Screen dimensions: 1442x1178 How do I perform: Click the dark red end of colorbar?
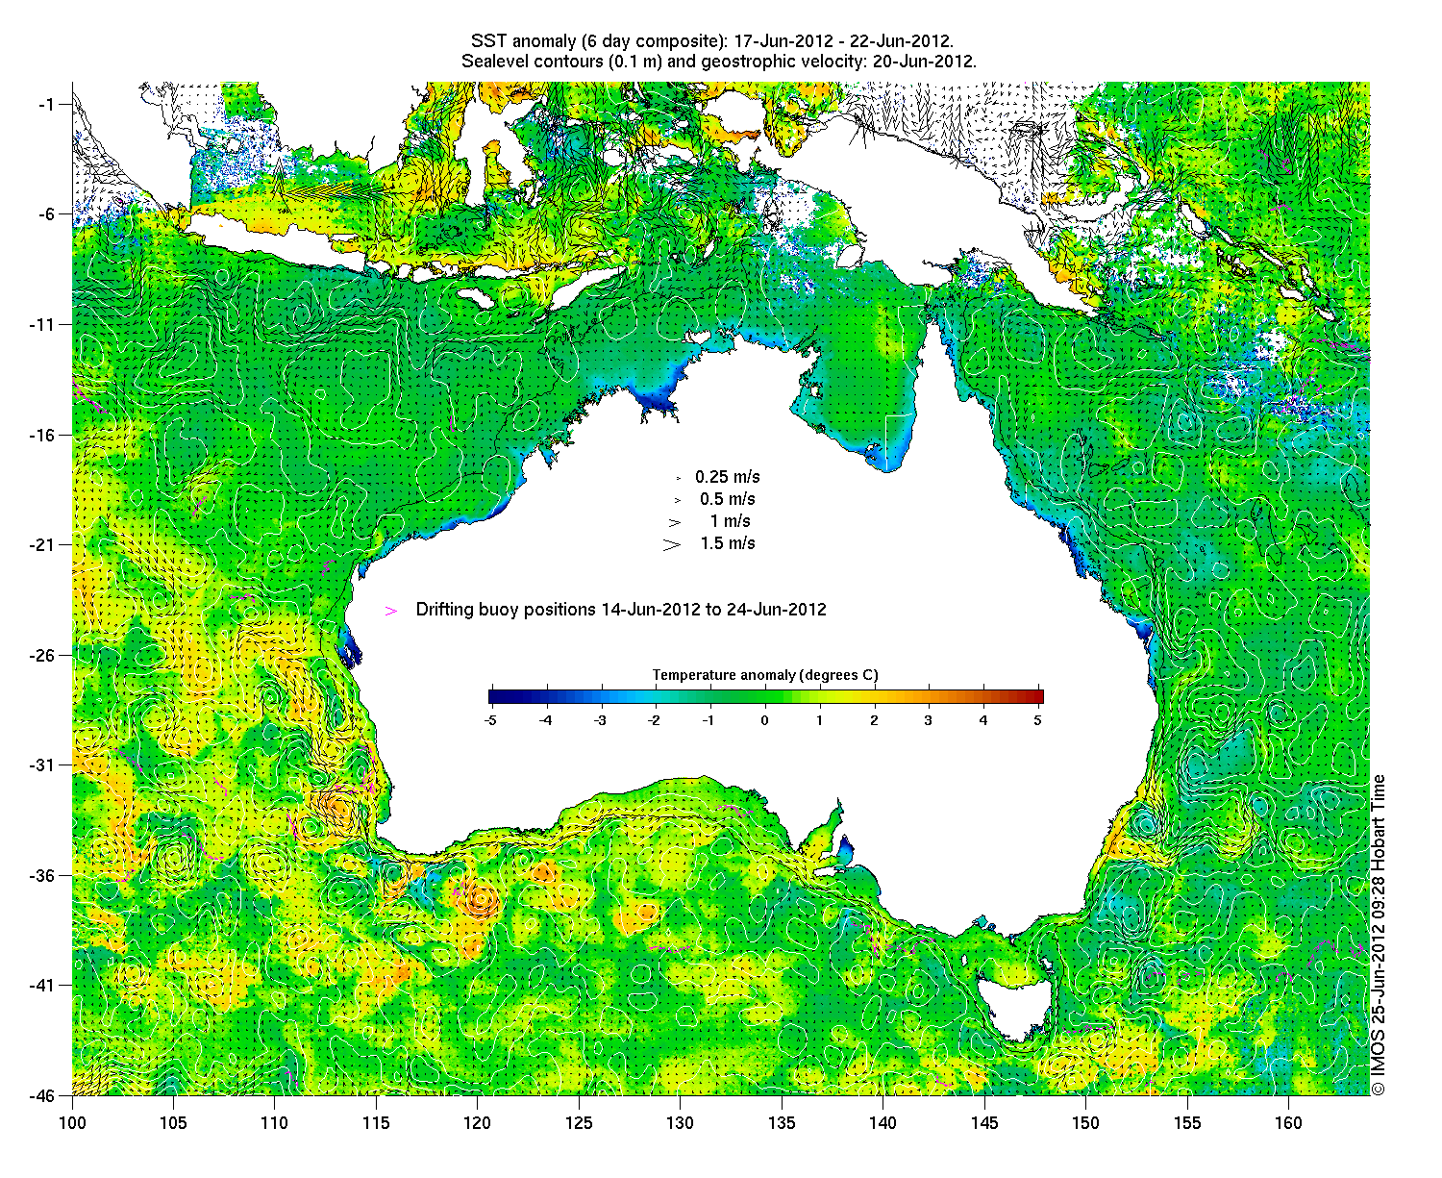coord(1036,697)
